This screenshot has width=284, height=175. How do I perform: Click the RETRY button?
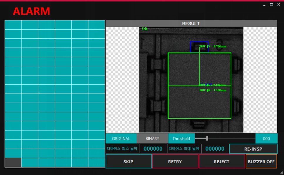point(175,162)
